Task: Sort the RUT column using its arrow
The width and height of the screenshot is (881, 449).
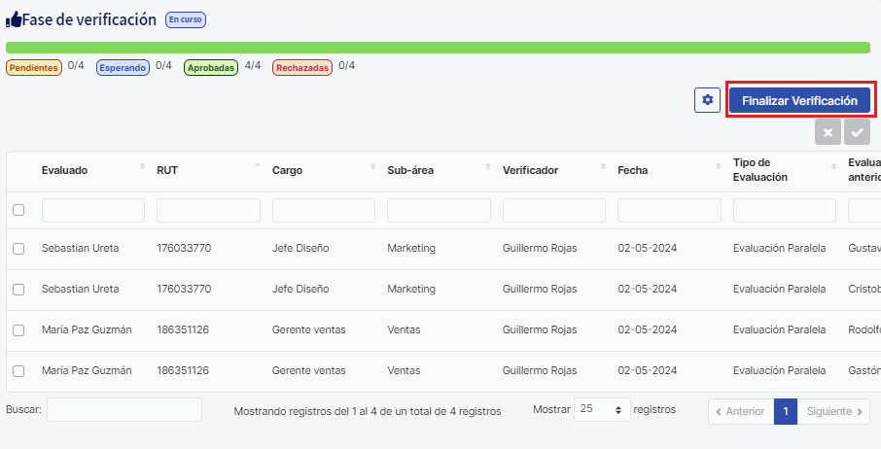Action: click(258, 170)
